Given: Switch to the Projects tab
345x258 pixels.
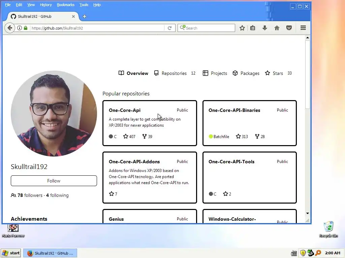Looking at the screenshot, I should pos(215,73).
